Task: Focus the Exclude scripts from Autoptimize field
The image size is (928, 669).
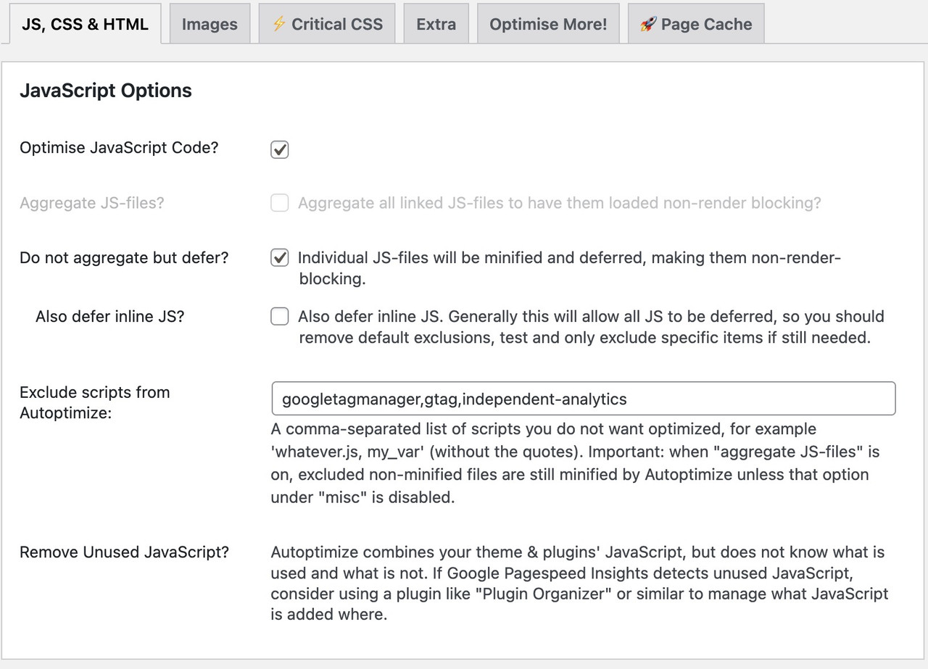Action: click(x=584, y=399)
